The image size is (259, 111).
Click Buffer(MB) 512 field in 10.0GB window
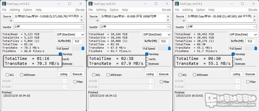click(164, 41)
